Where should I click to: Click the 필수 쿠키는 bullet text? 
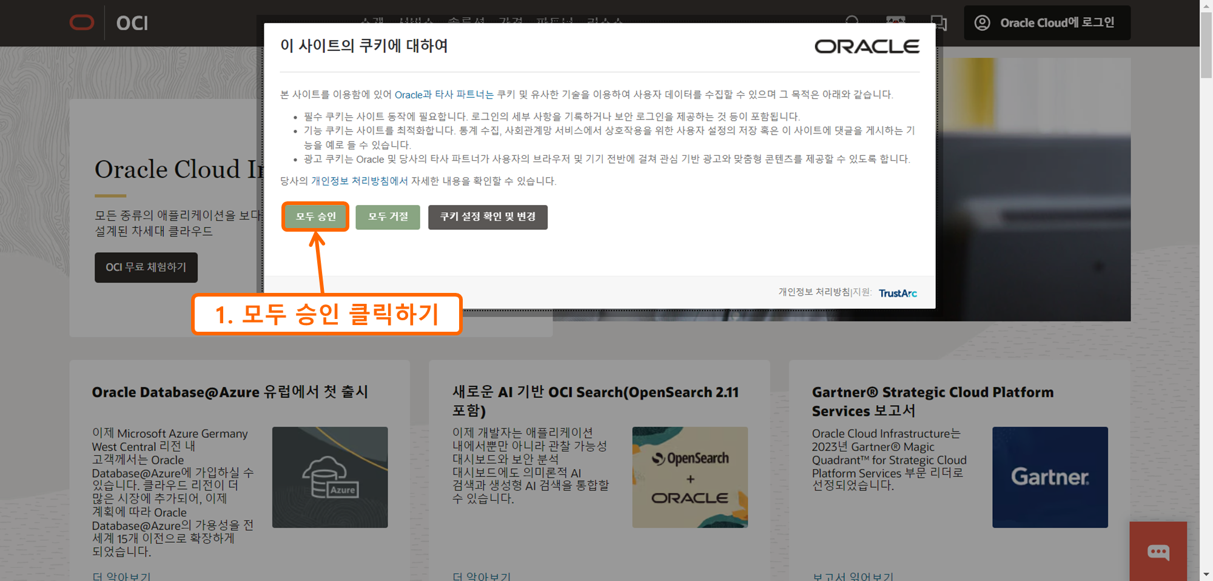tap(552, 116)
